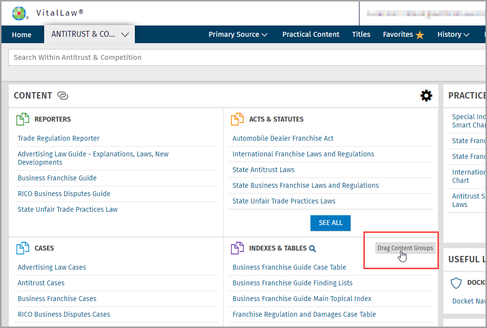487x328 pixels.
Task: Open Advertising Law Cases
Action: coord(52,267)
